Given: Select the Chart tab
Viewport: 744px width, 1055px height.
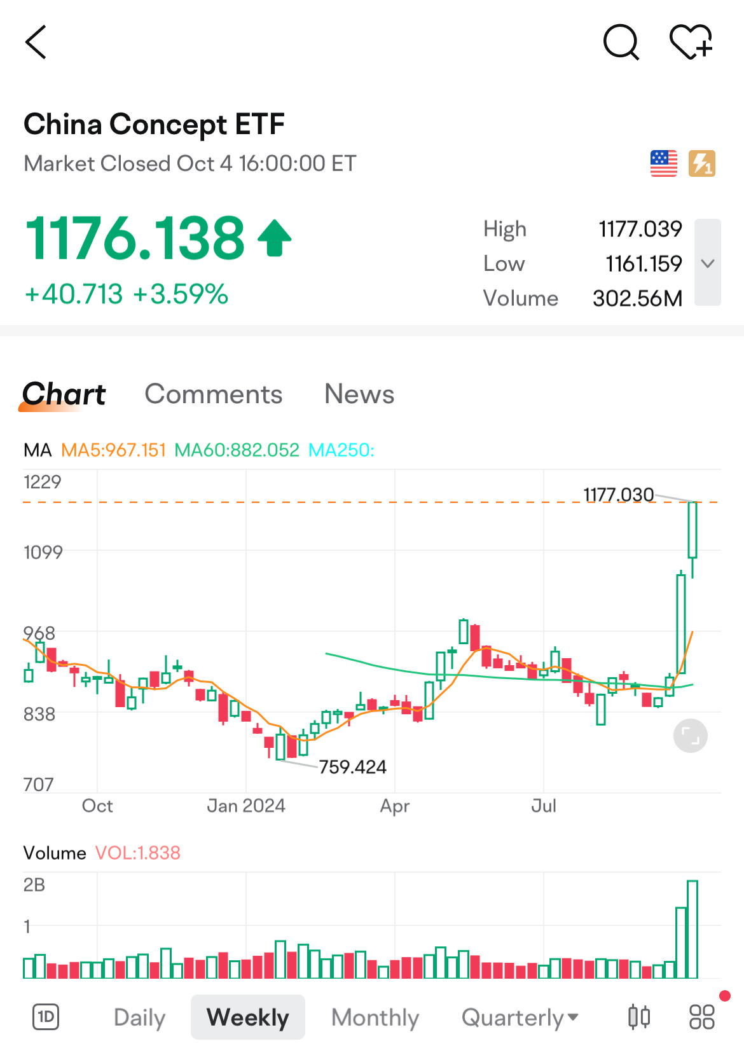Looking at the screenshot, I should pos(64,394).
